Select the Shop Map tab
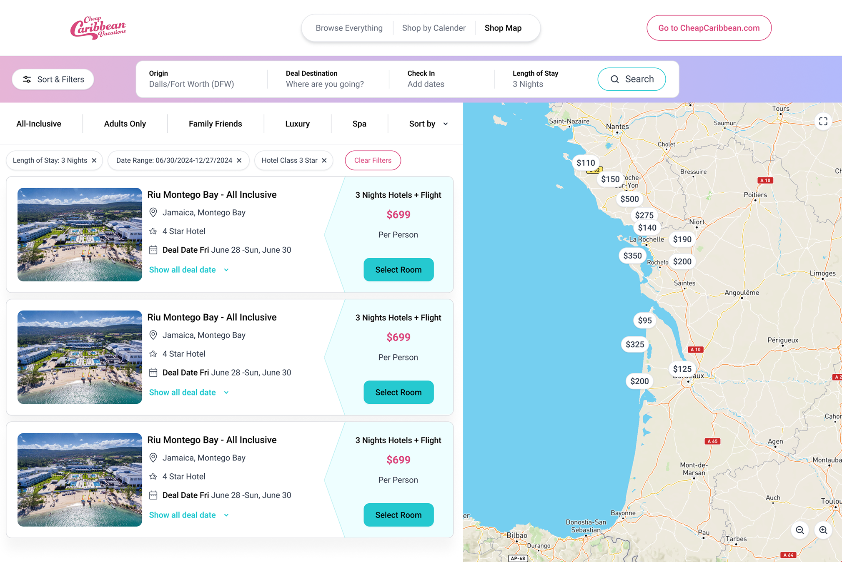This screenshot has width=842, height=562. click(503, 28)
